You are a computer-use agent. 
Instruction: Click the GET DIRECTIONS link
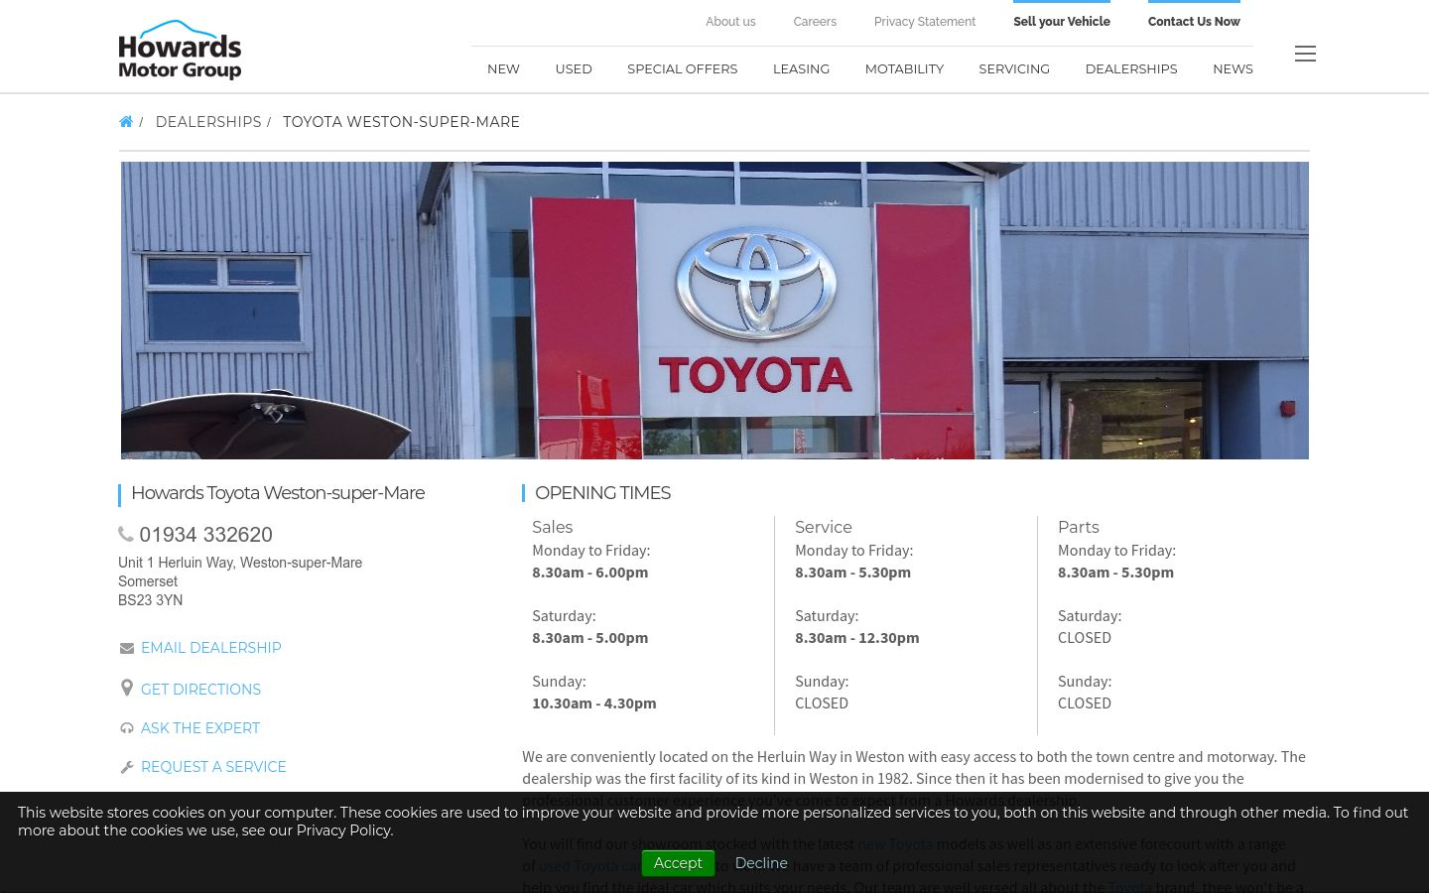pos(200,690)
